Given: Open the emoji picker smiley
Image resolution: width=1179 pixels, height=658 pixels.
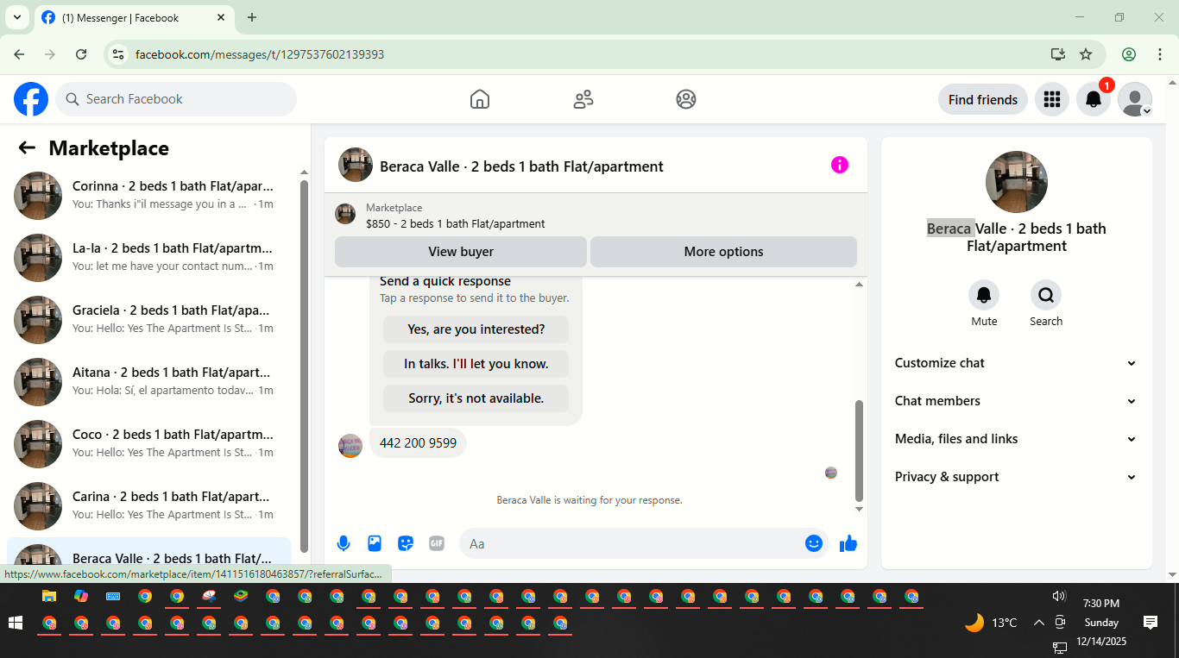Looking at the screenshot, I should (x=813, y=543).
